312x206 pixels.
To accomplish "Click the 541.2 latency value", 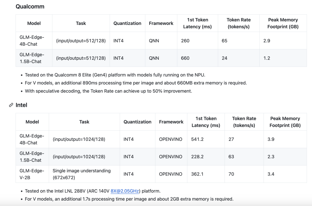I will [x=197, y=139].
